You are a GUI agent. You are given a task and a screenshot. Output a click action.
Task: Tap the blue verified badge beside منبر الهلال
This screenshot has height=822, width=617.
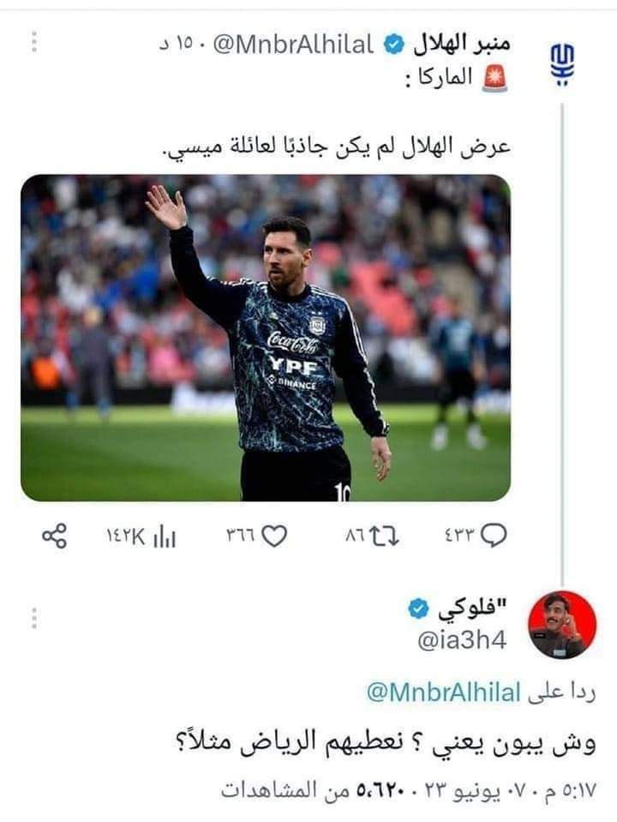[x=394, y=45]
